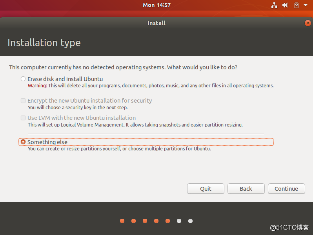Open the volume speaker icon in top bar
Screen dimensions: 313x235
click(285, 5)
